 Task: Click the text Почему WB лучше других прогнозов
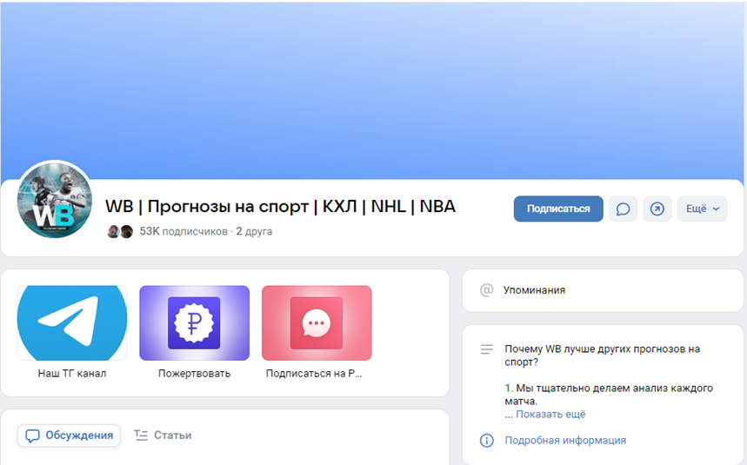(602, 355)
